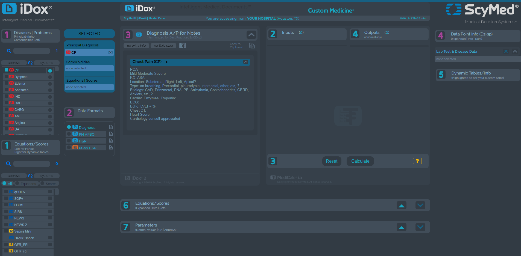The width and height of the screenshot is (521, 256).
Task: Collapse the Chest Pain (CP) section
Action: 246,62
